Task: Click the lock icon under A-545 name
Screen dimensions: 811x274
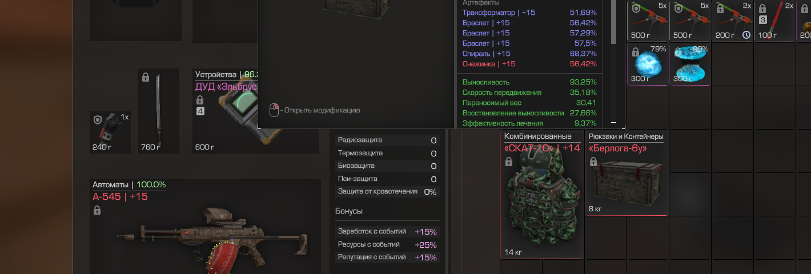Action: (97, 211)
